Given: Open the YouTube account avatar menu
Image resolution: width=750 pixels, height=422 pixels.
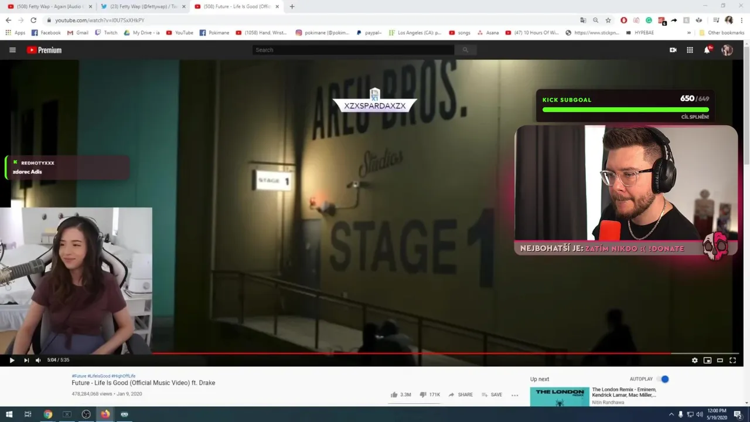Looking at the screenshot, I should pyautogui.click(x=727, y=50).
